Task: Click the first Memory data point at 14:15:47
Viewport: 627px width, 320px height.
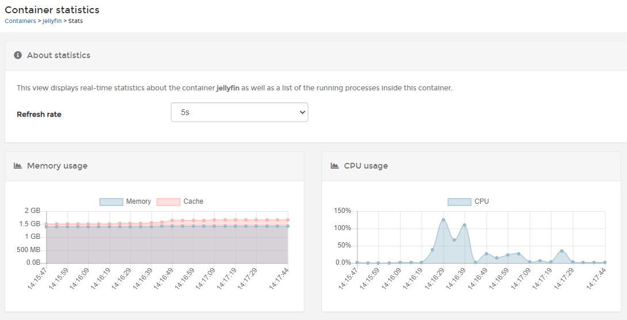Action: (46, 227)
